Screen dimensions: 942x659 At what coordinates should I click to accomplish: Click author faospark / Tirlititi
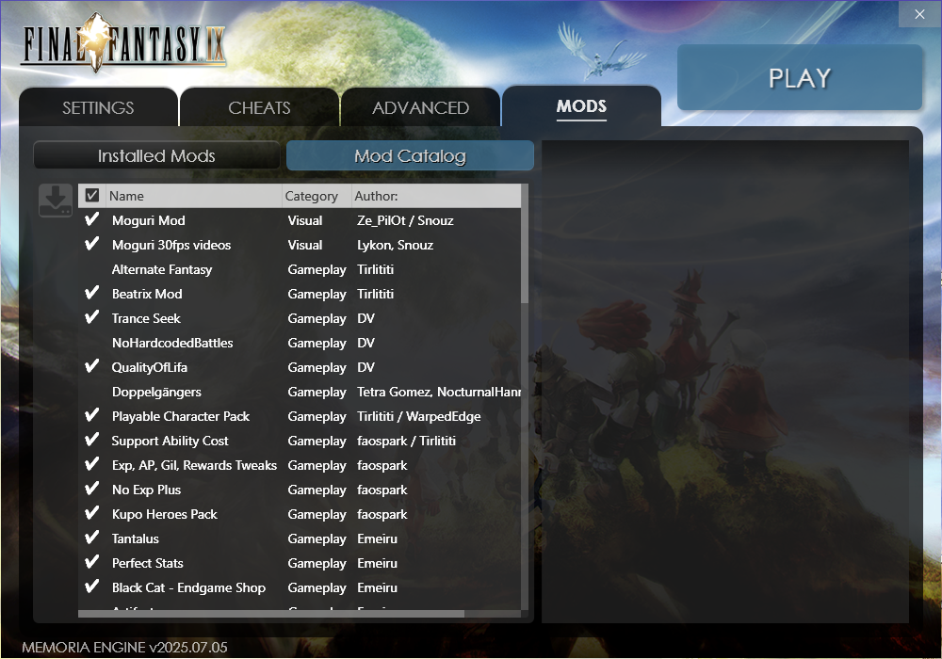pos(407,441)
